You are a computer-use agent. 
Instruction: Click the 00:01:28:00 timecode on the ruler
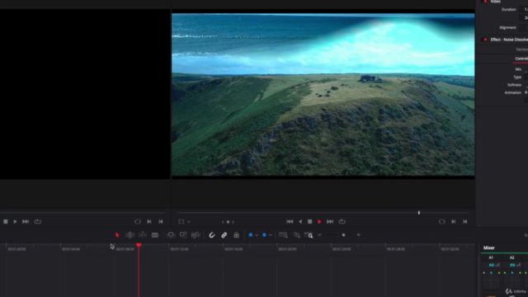point(396,249)
